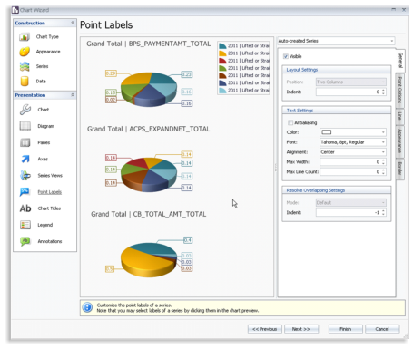Switch to the Border vertical tab

point(399,169)
